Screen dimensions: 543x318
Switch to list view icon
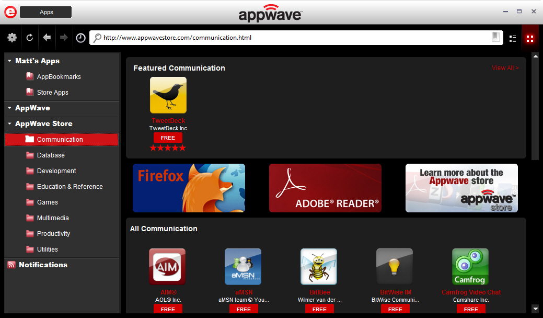tap(513, 39)
